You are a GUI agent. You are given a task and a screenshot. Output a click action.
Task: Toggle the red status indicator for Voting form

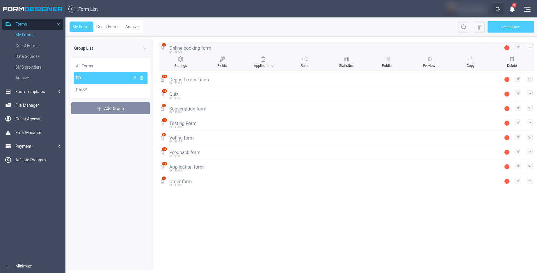tap(507, 137)
